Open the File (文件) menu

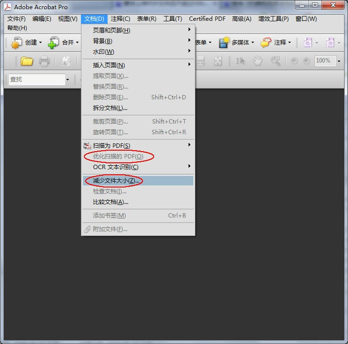pos(16,19)
